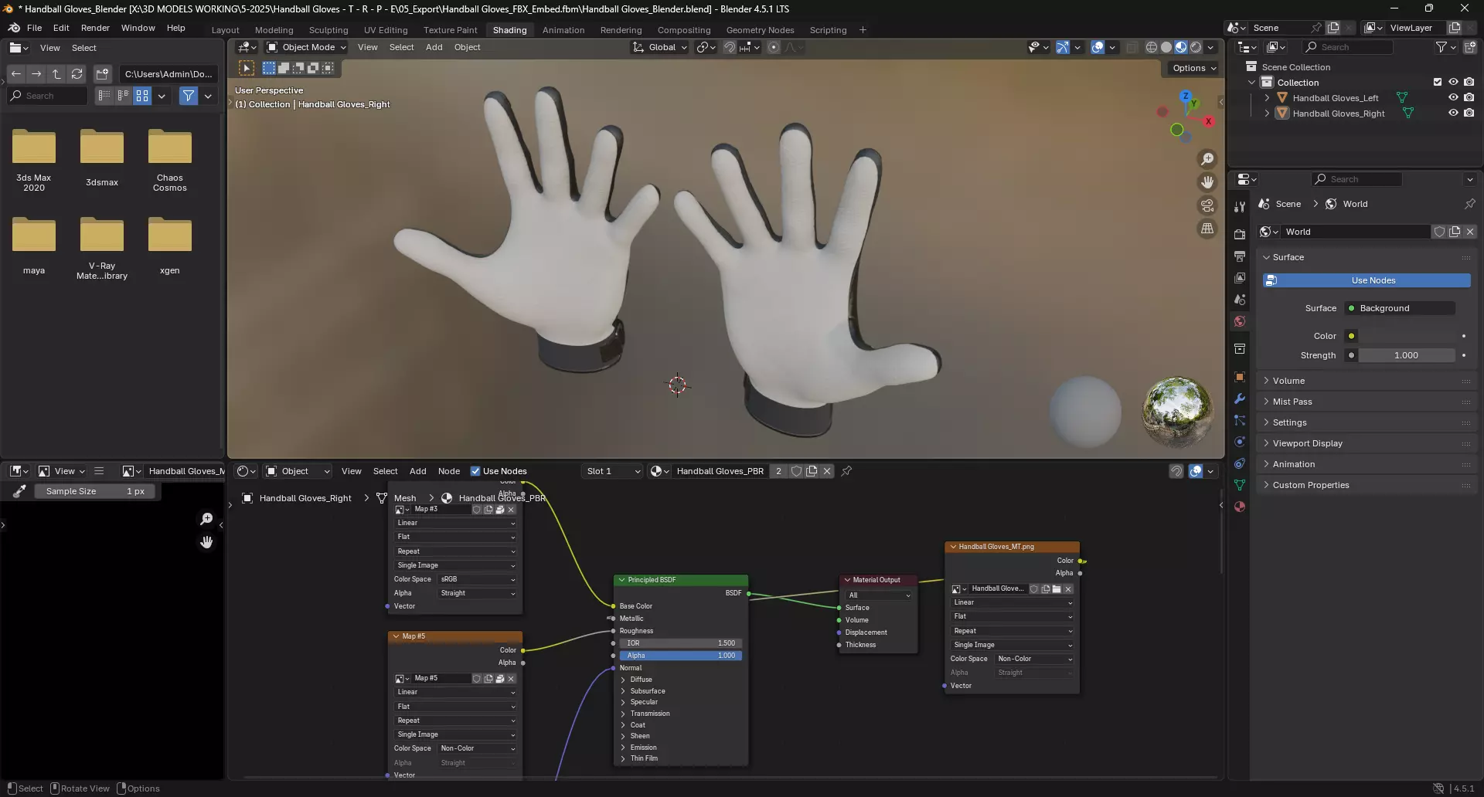Open the Render menu

96,28
